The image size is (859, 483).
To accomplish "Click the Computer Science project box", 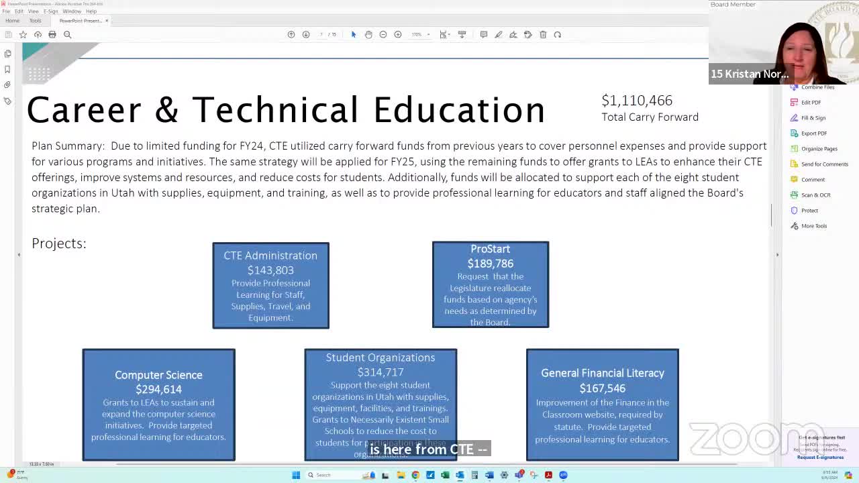I will click(159, 405).
